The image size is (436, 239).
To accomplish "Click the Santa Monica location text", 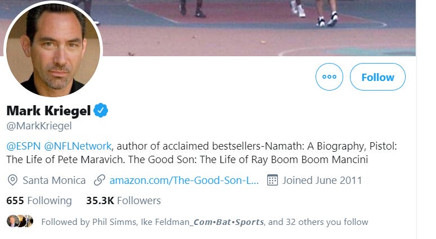I will [54, 181].
